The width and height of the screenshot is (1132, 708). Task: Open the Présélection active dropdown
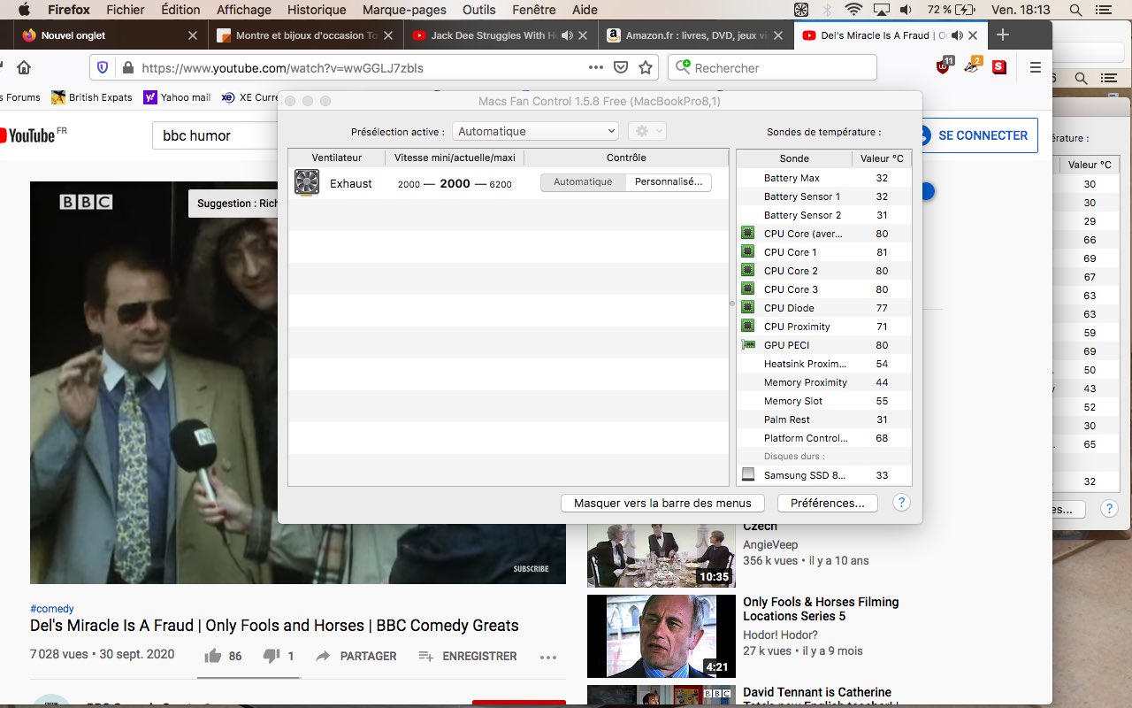pyautogui.click(x=535, y=131)
